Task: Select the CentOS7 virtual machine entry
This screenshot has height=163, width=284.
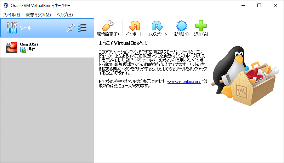Action: [x=47, y=48]
